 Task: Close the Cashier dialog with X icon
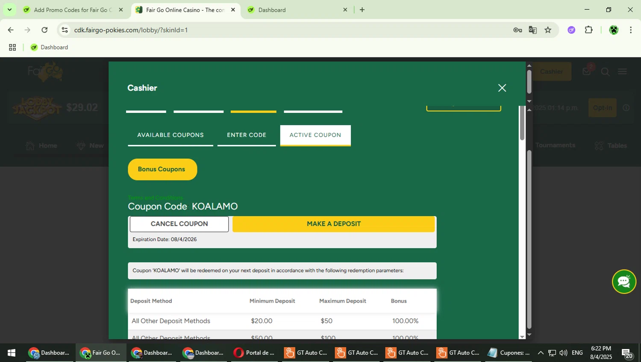pos(502,88)
